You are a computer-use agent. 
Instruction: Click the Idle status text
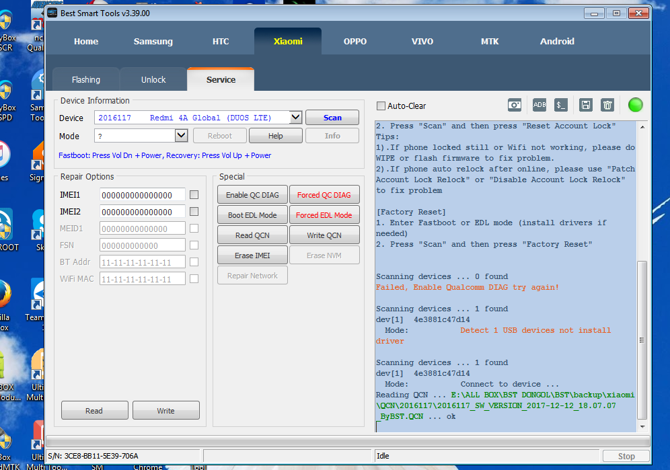pyautogui.click(x=383, y=456)
